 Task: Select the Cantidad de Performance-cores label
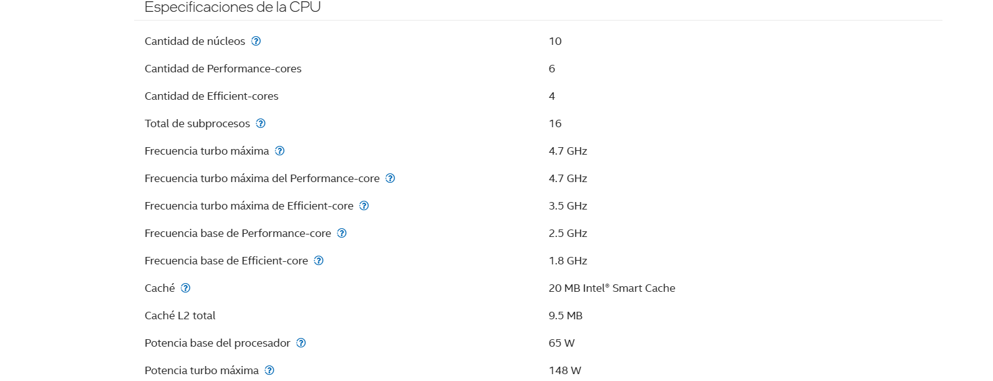click(223, 69)
